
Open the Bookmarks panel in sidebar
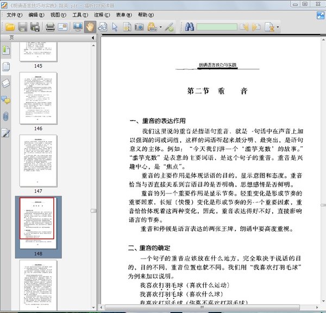6,51
